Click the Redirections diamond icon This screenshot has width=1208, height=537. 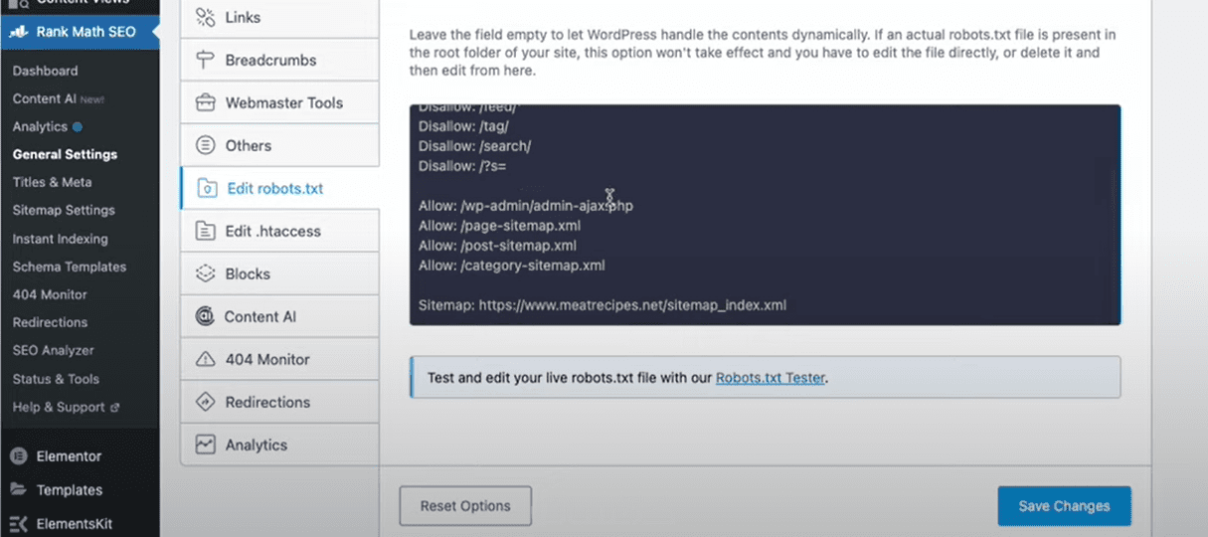coord(206,402)
